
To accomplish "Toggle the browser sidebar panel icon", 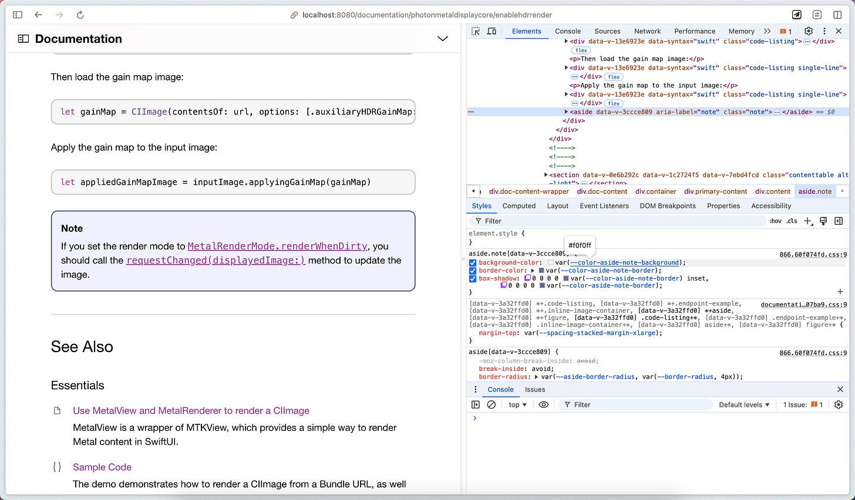I will 18,15.
